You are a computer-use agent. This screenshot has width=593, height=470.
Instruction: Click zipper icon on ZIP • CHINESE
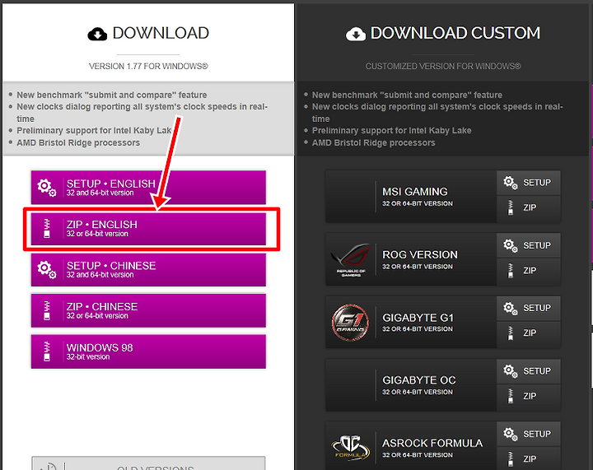tap(47, 310)
